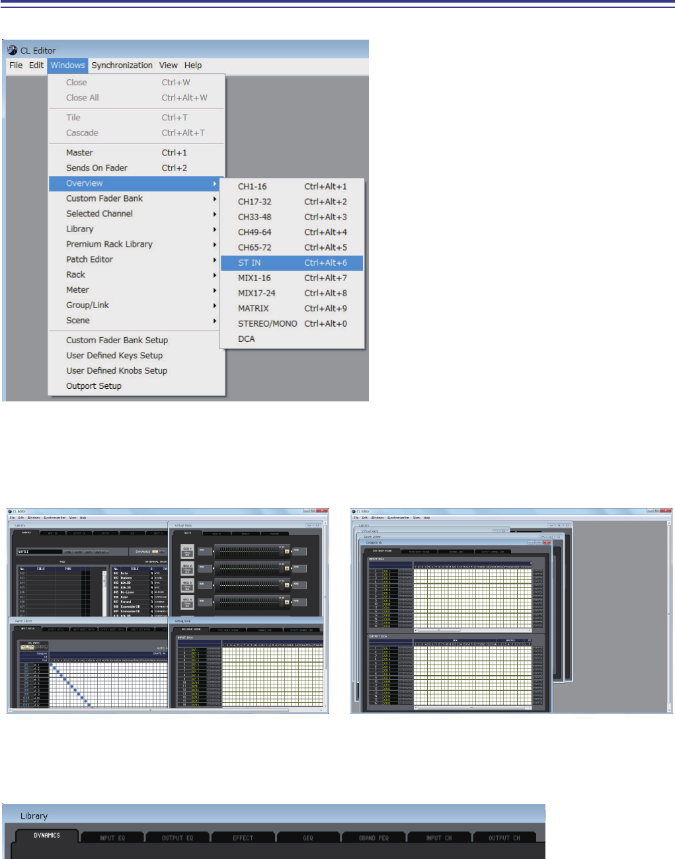Select MIX1-16 overview entry
This screenshot has width=675, height=859.
[292, 278]
